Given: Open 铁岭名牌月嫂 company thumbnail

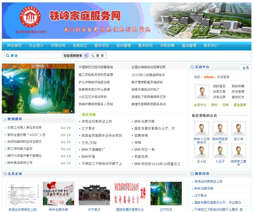Looking at the screenshot, I should click(58, 194).
